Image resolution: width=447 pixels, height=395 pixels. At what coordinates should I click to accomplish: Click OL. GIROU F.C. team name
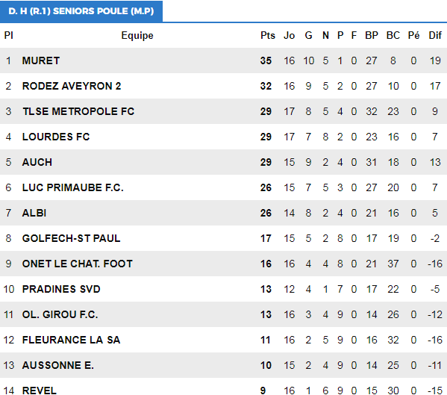(60, 314)
